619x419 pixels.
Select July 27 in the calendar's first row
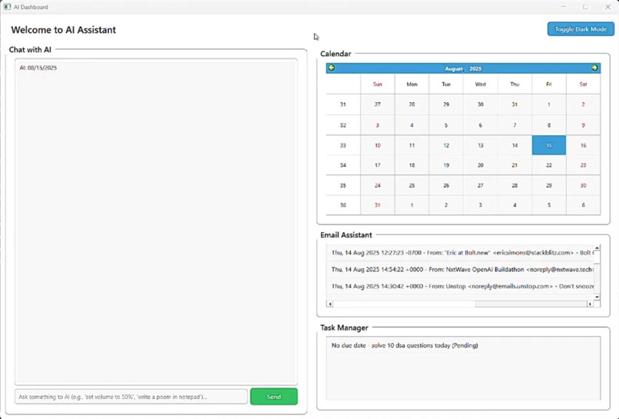click(377, 105)
